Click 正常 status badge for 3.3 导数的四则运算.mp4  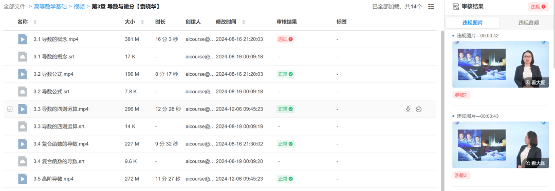[285, 109]
